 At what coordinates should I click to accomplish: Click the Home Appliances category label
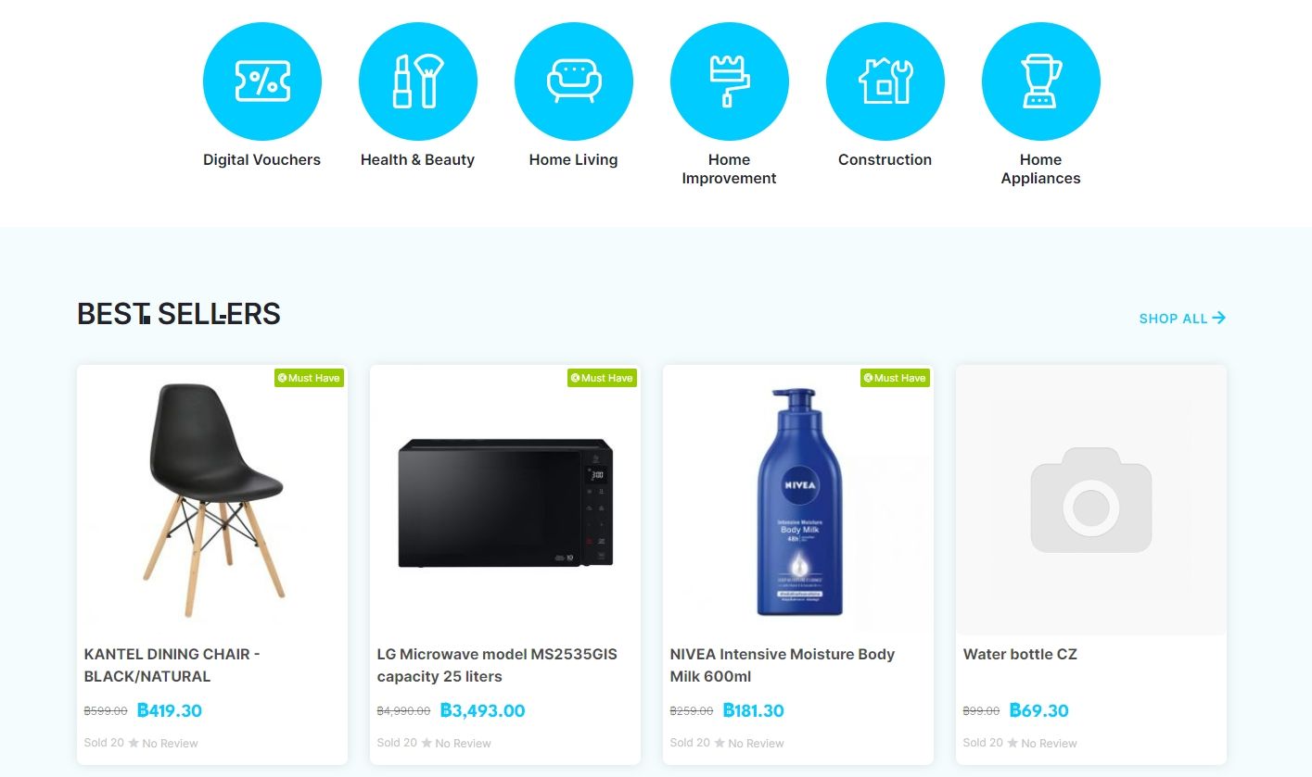coord(1041,169)
